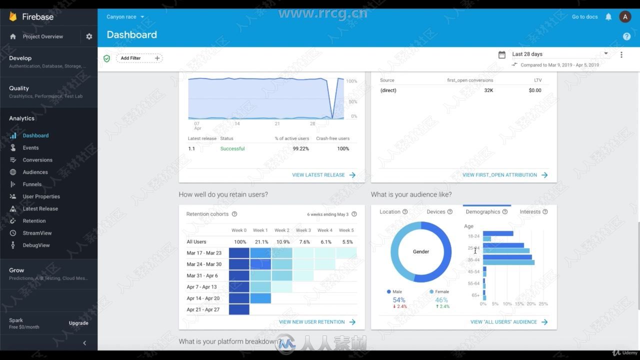Click the Add Filter button
Screen dimensions: 640x360
coord(139,58)
